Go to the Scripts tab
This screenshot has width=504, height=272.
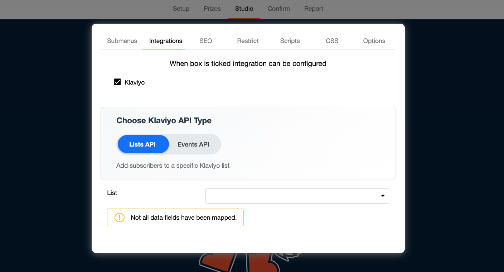[x=290, y=41]
